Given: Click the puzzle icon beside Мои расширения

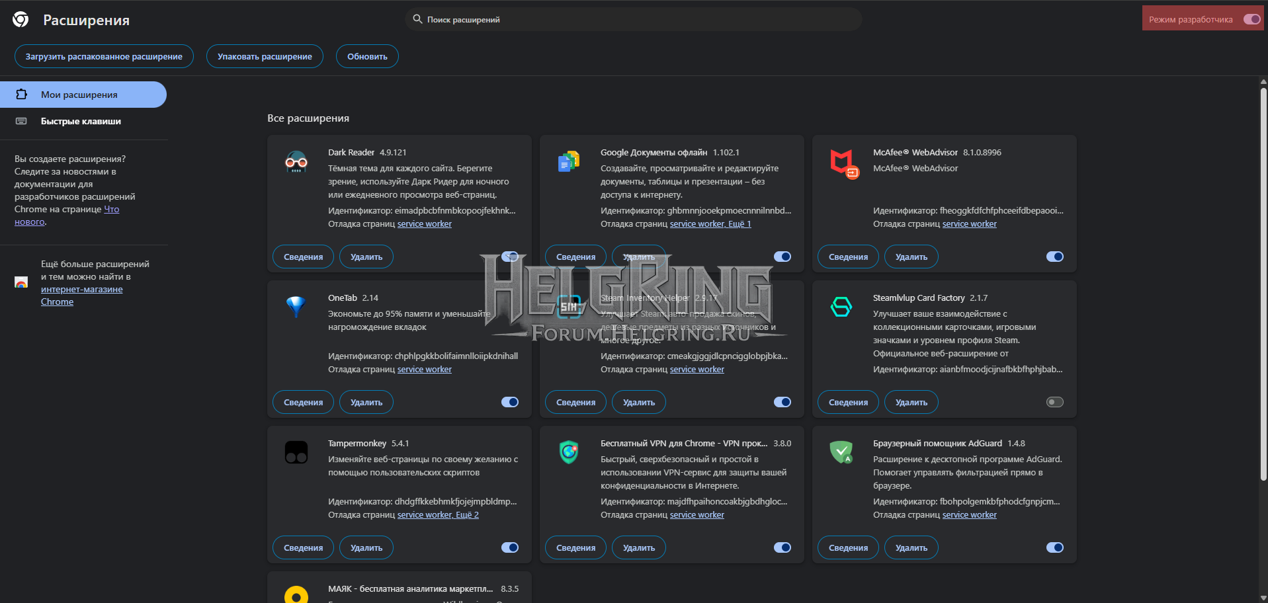Looking at the screenshot, I should point(21,95).
